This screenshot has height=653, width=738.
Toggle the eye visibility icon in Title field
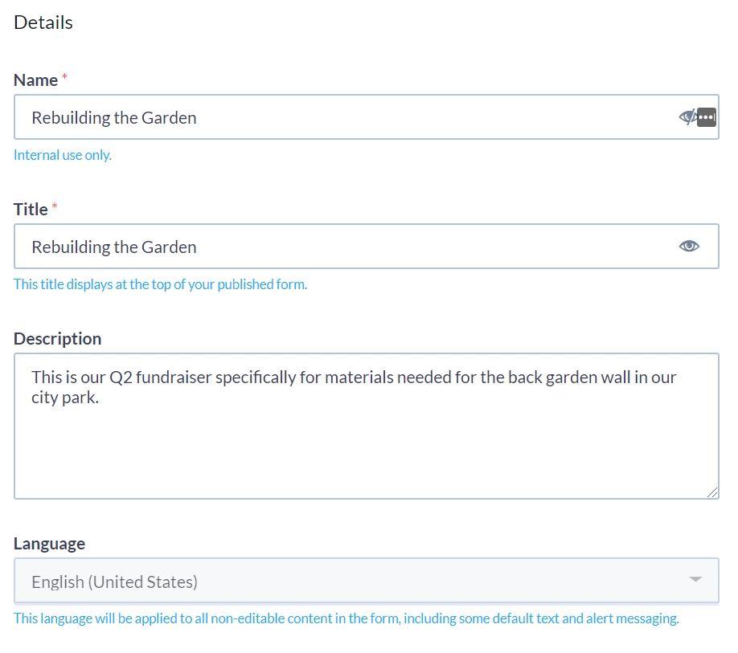(689, 247)
